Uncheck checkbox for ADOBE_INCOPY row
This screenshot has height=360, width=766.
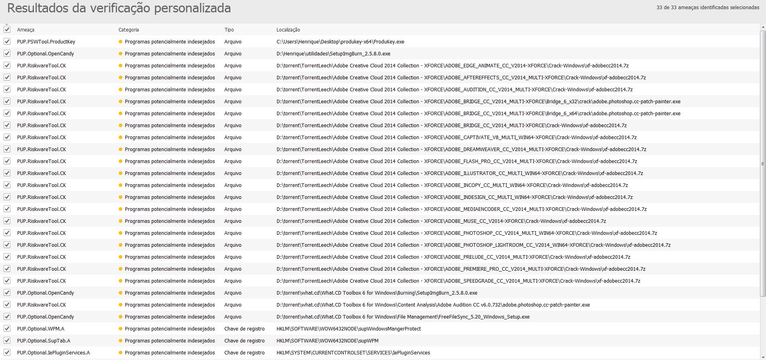coord(7,185)
